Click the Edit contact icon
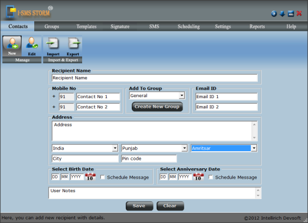 click(x=31, y=46)
